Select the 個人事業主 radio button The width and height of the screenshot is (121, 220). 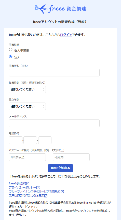point(11,49)
